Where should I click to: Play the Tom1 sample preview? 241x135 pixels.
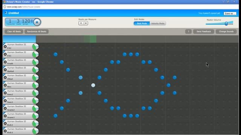click(5, 100)
